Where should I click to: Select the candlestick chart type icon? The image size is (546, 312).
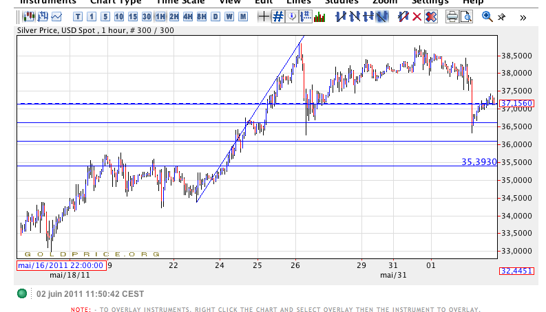[29, 16]
